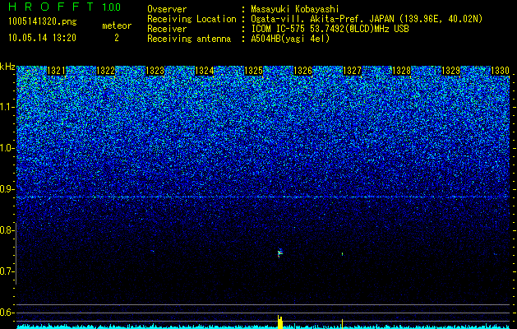Click the 1324 time marker
This screenshot has height=329, width=517.
coord(205,71)
